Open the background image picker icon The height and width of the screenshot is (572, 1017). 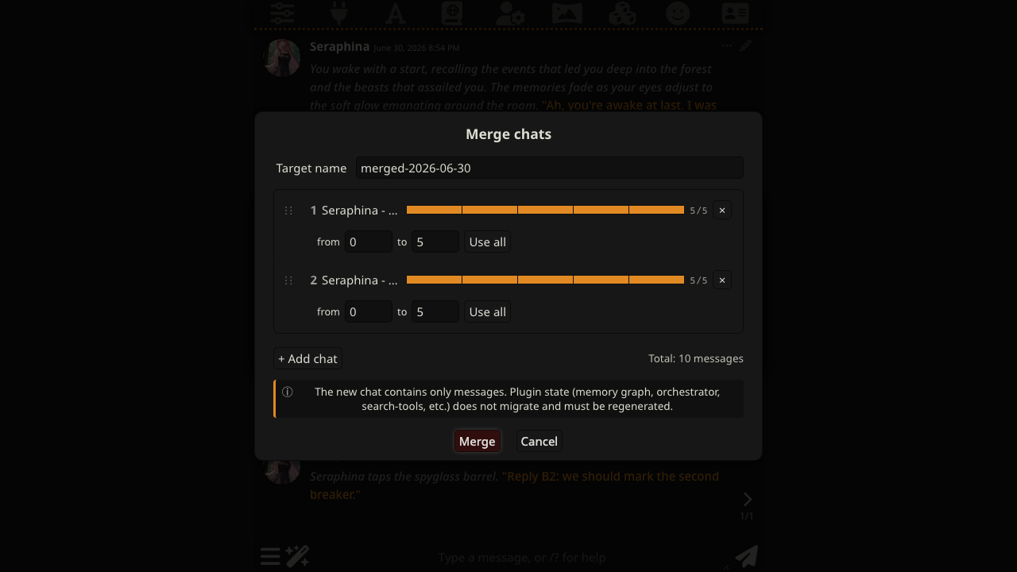[567, 13]
